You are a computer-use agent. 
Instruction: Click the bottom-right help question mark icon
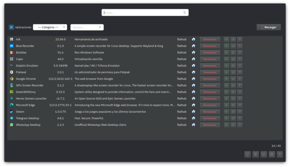(x=279, y=154)
